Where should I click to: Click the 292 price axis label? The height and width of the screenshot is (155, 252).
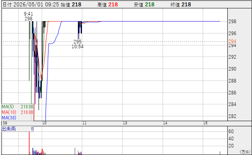232,57
